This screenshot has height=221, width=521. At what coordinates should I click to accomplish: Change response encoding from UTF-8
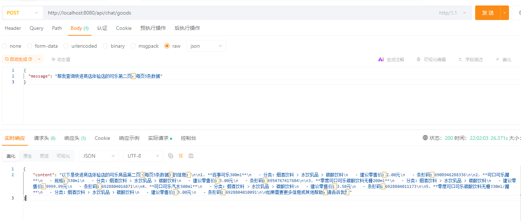(x=143, y=155)
